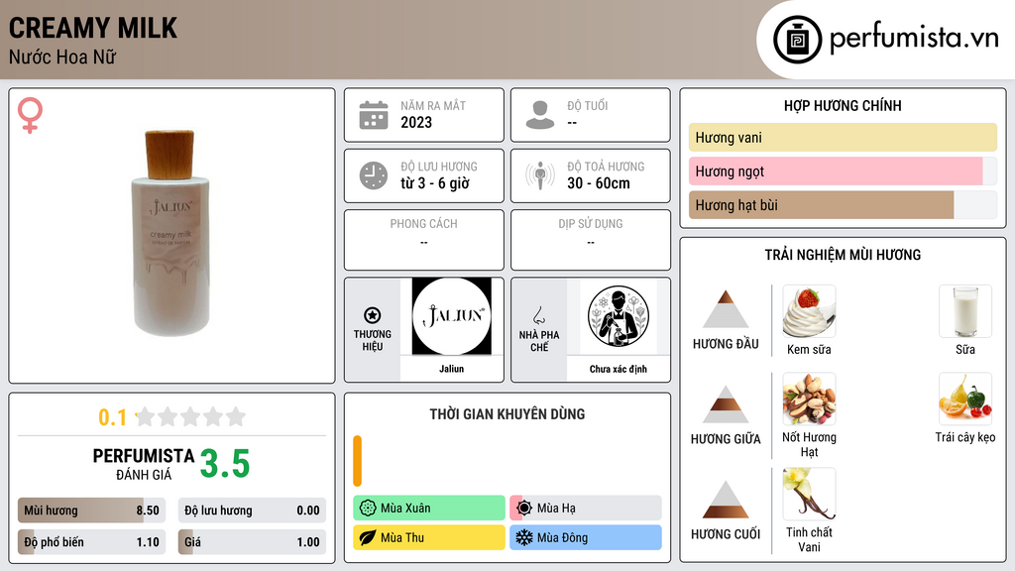Select the Kem sữa note image
1015x571 pixels.
point(809,311)
